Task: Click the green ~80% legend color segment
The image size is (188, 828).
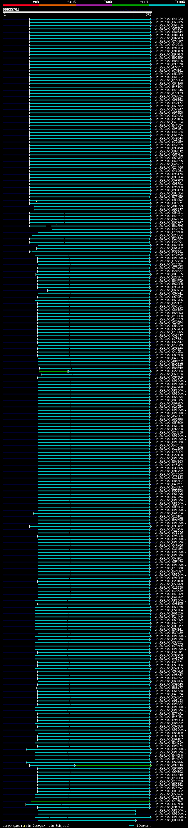Action: tap(130, 5)
